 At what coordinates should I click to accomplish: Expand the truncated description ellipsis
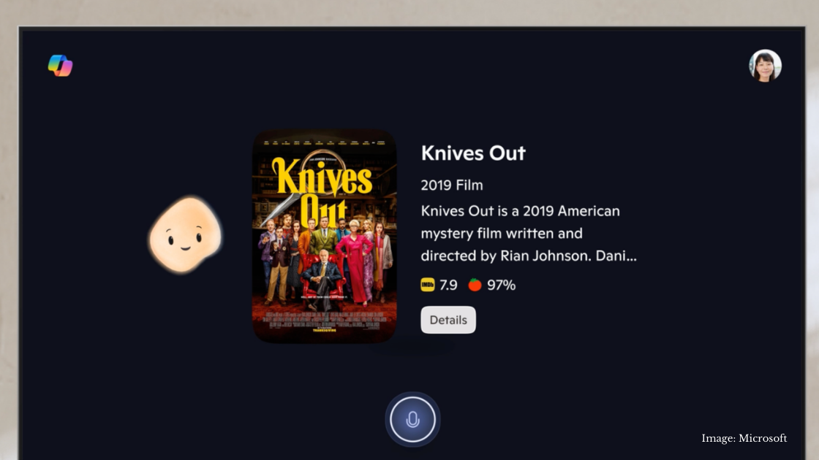(631, 257)
